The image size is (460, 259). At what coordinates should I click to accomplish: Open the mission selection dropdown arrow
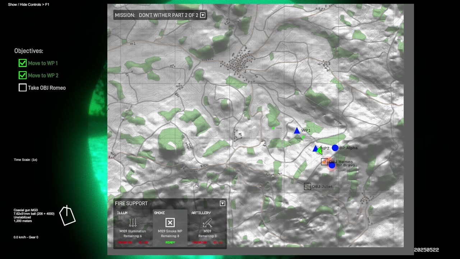point(203,15)
